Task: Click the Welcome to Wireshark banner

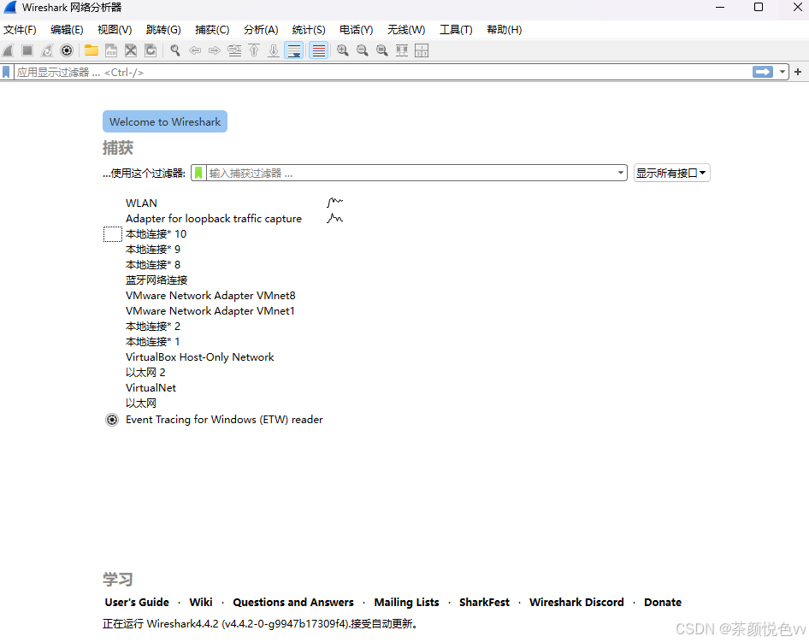Action: click(165, 121)
